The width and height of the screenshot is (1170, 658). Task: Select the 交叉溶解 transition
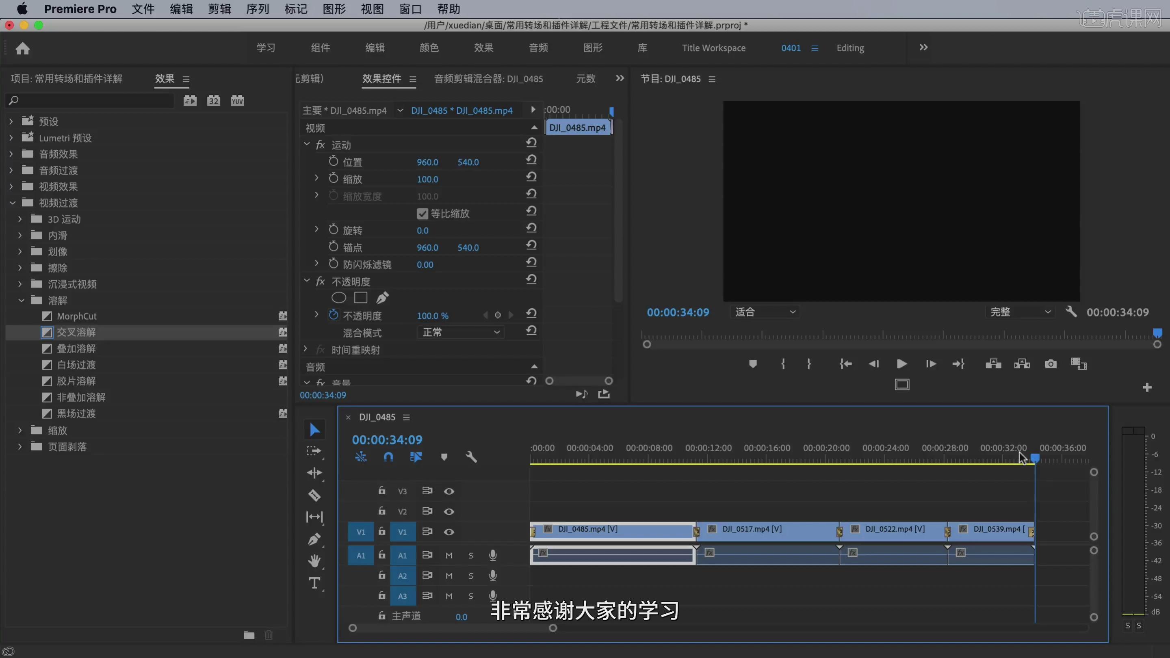[x=76, y=332]
